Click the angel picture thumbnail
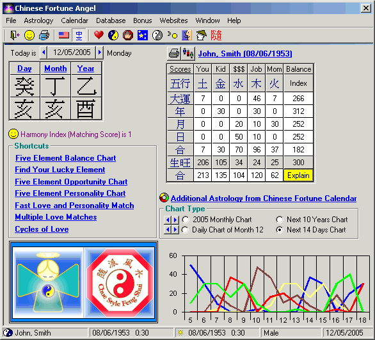 point(48,282)
